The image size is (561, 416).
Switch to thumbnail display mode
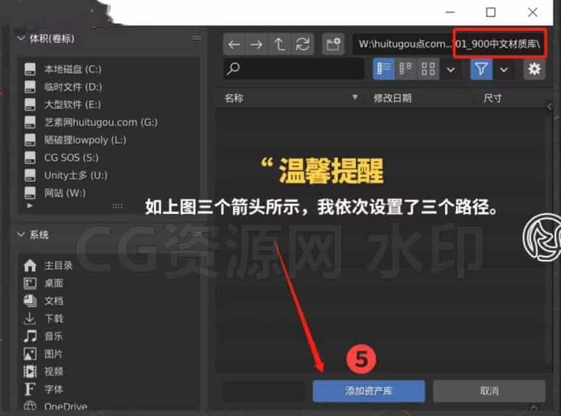[x=428, y=69]
